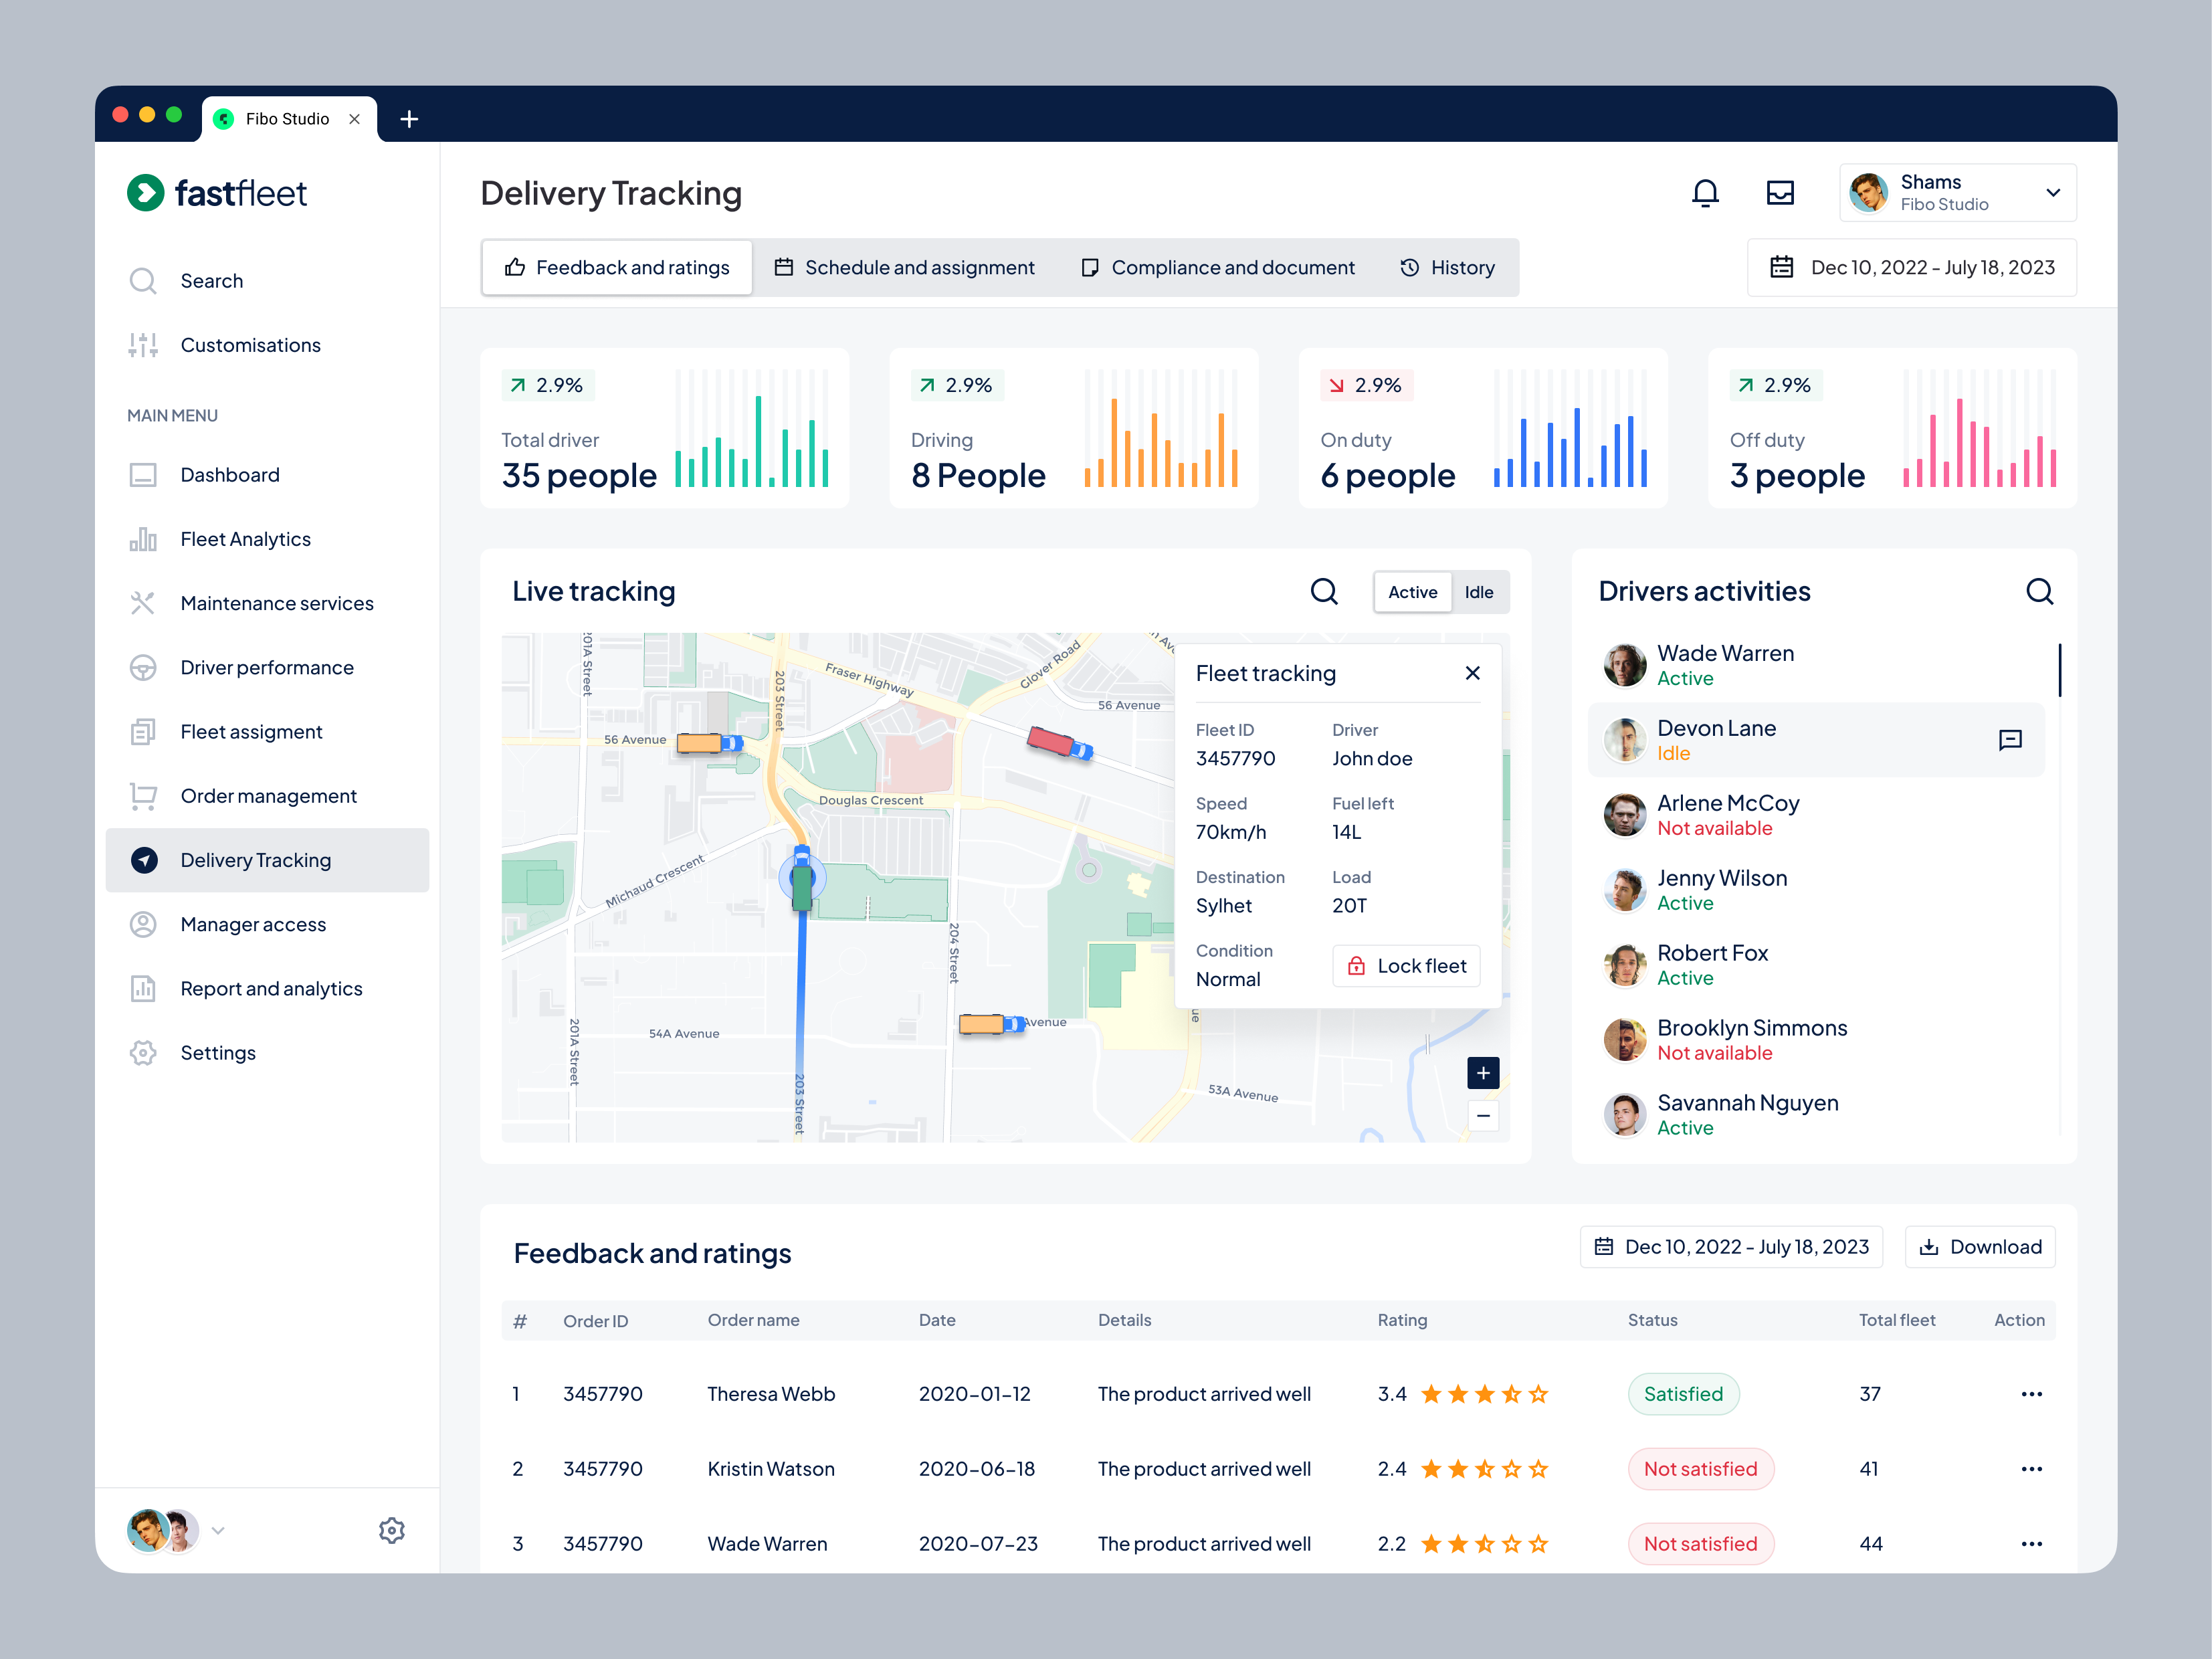Click the search icon in Live tracking

point(1324,591)
